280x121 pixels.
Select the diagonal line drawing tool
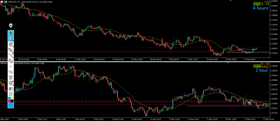(11, 56)
